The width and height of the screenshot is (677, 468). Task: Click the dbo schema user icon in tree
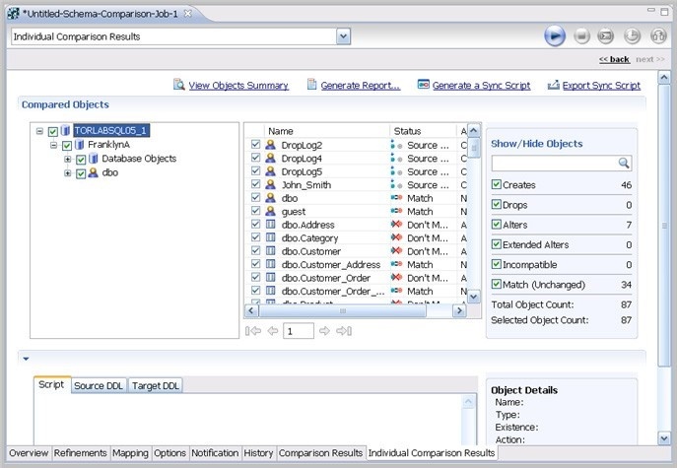pos(93,172)
